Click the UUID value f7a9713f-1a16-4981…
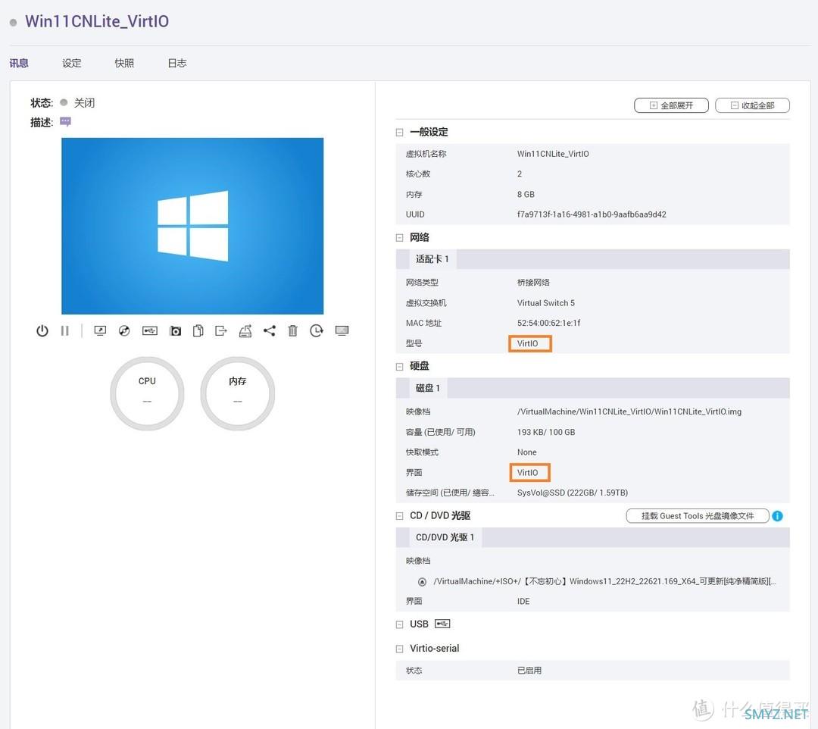This screenshot has width=818, height=729. pyautogui.click(x=592, y=214)
